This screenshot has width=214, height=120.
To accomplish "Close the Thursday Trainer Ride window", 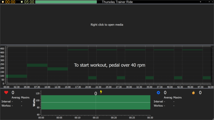I will [x=212, y=2].
